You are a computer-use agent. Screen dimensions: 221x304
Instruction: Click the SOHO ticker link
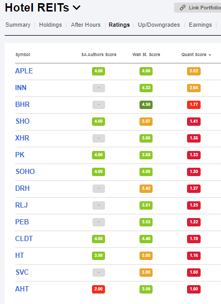click(x=25, y=171)
